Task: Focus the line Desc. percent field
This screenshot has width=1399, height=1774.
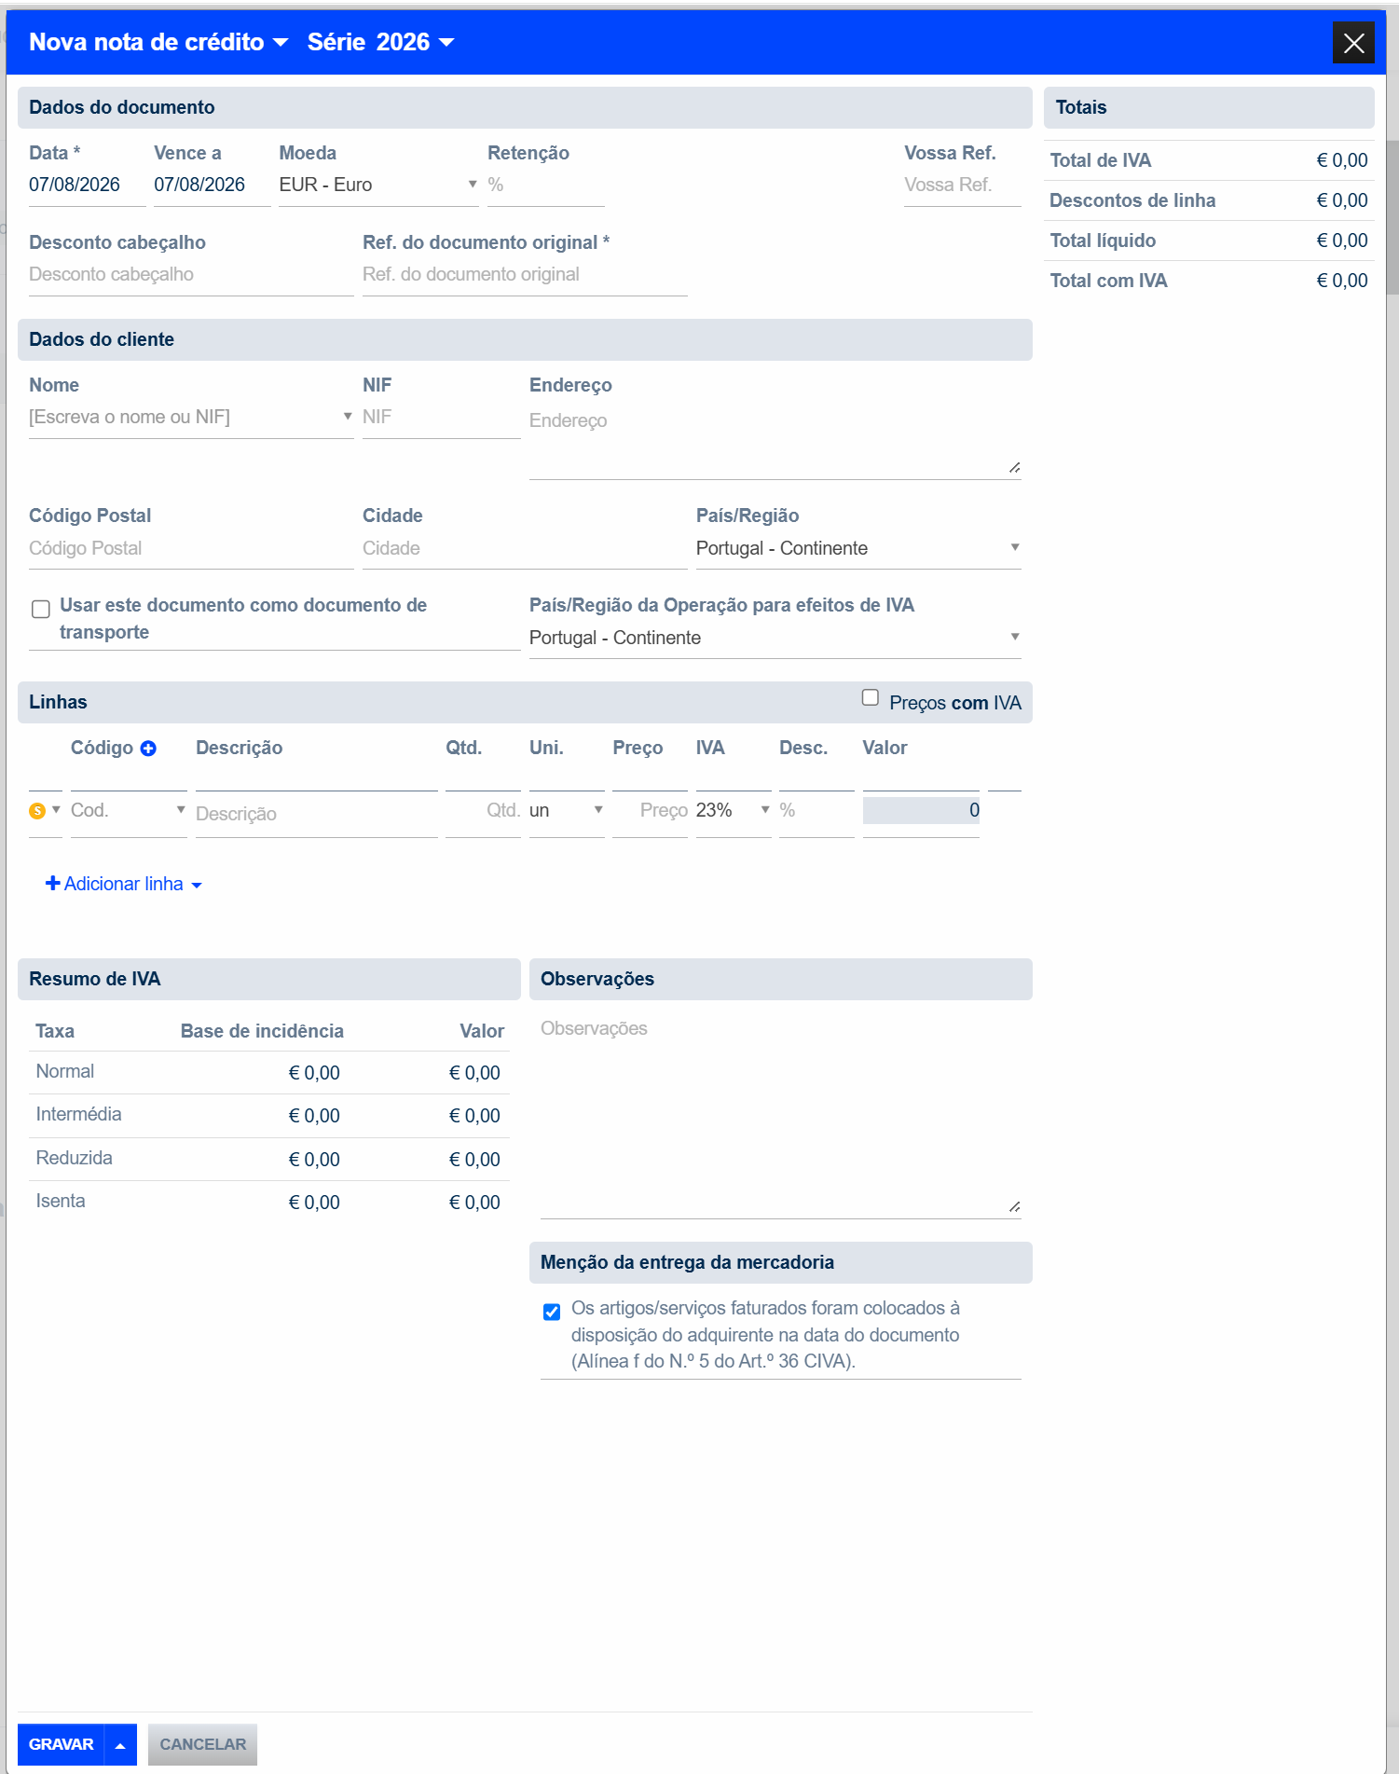Action: (816, 810)
